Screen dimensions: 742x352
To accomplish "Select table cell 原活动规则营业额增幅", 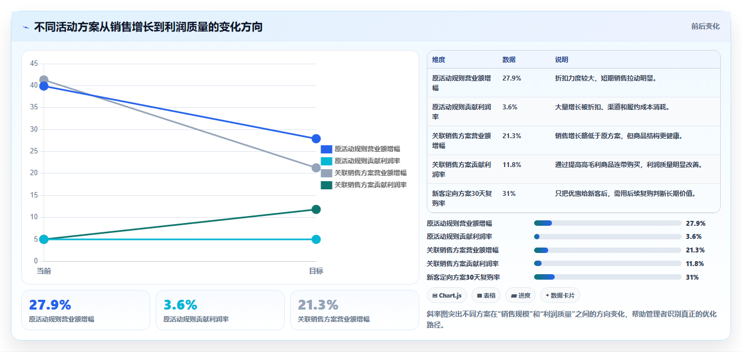I will (462, 83).
